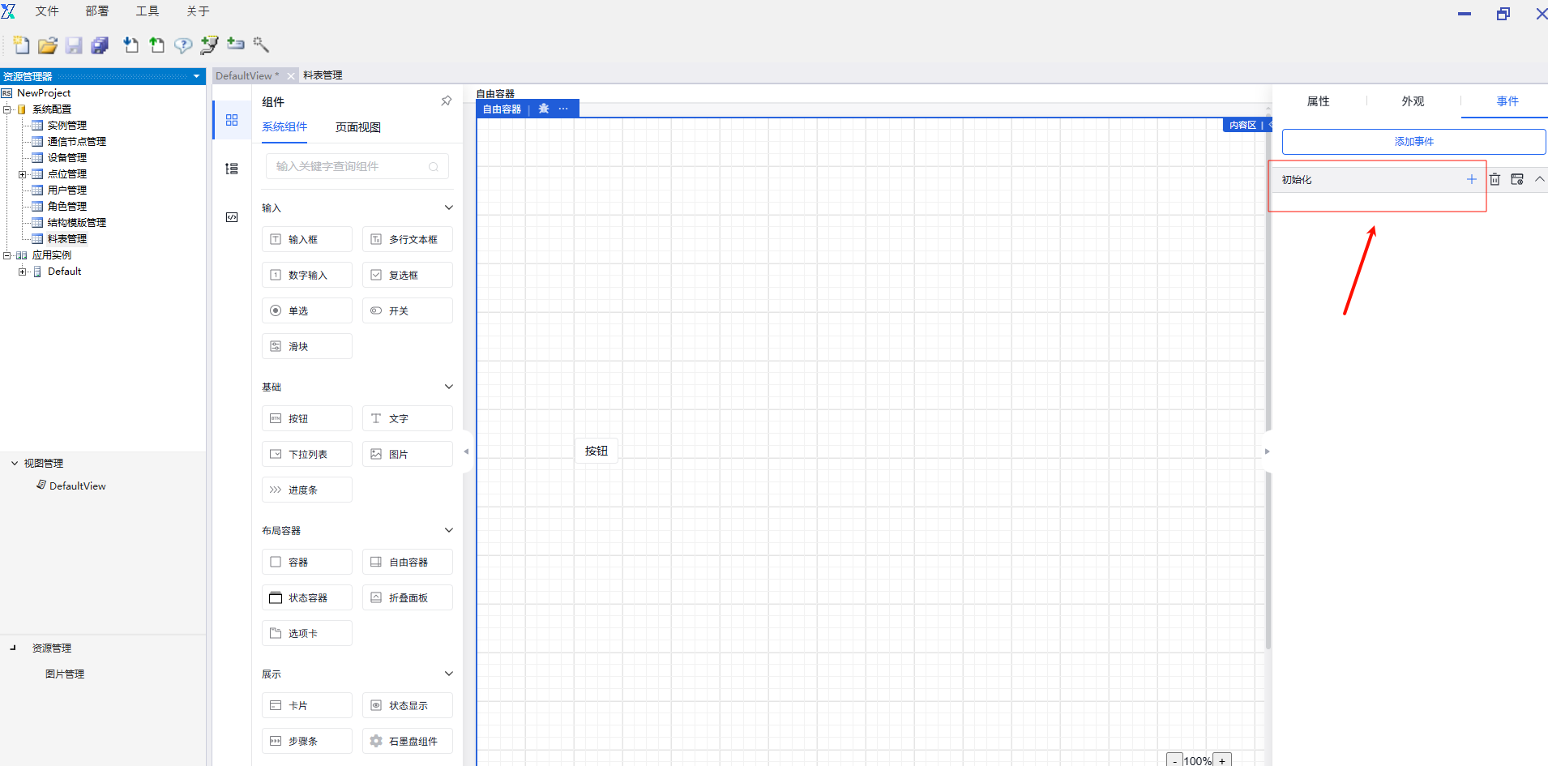Open the 部署 menu
1548x766 pixels.
(96, 11)
